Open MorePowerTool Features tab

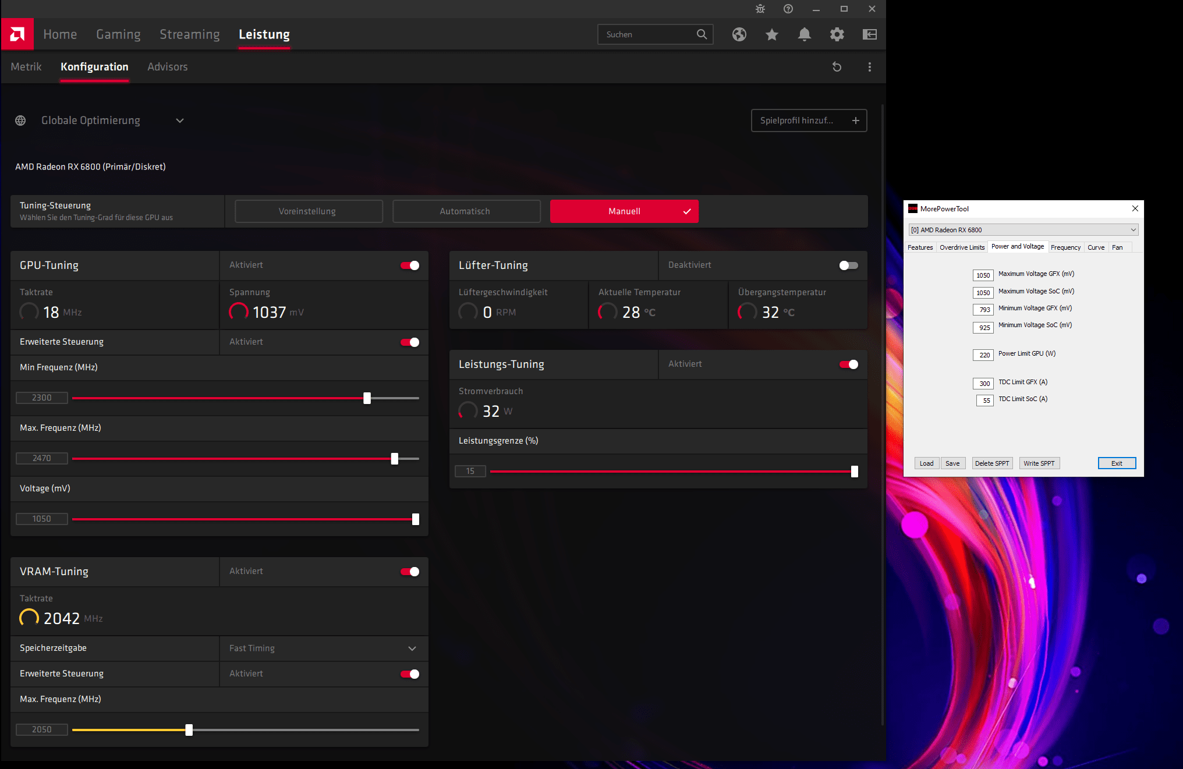coord(920,247)
